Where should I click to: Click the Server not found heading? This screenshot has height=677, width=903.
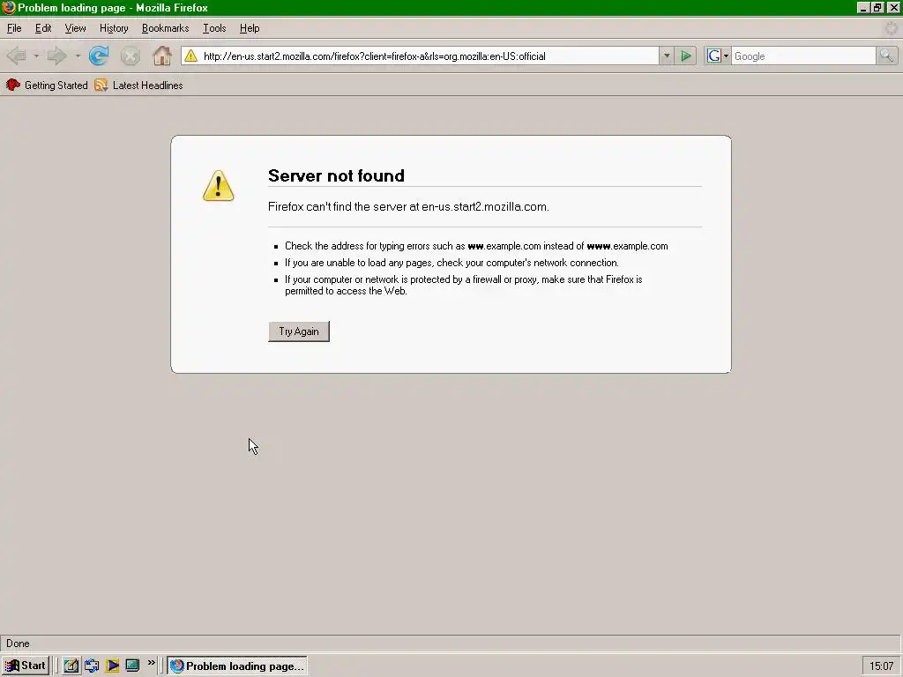pyautogui.click(x=336, y=175)
